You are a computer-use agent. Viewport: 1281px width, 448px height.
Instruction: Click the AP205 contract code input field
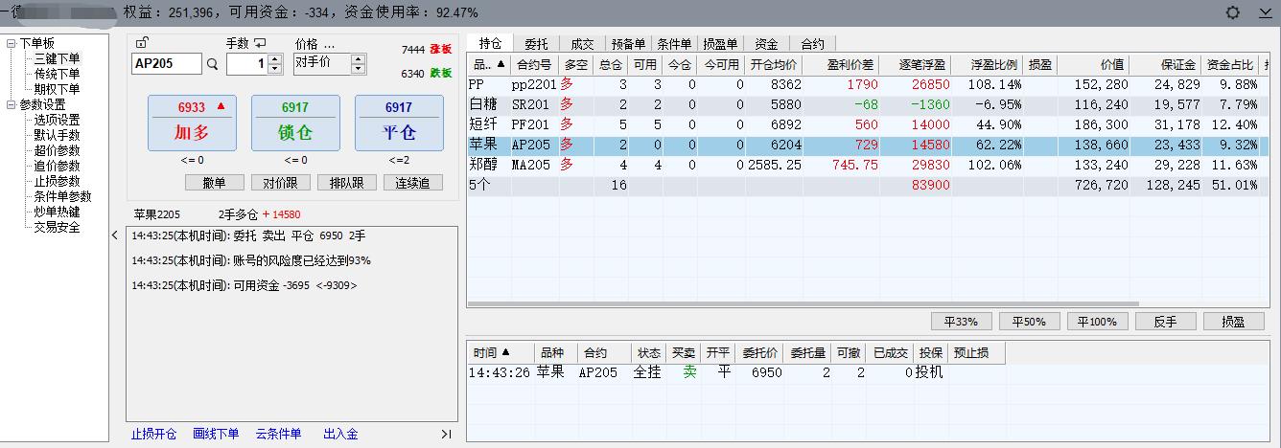165,64
